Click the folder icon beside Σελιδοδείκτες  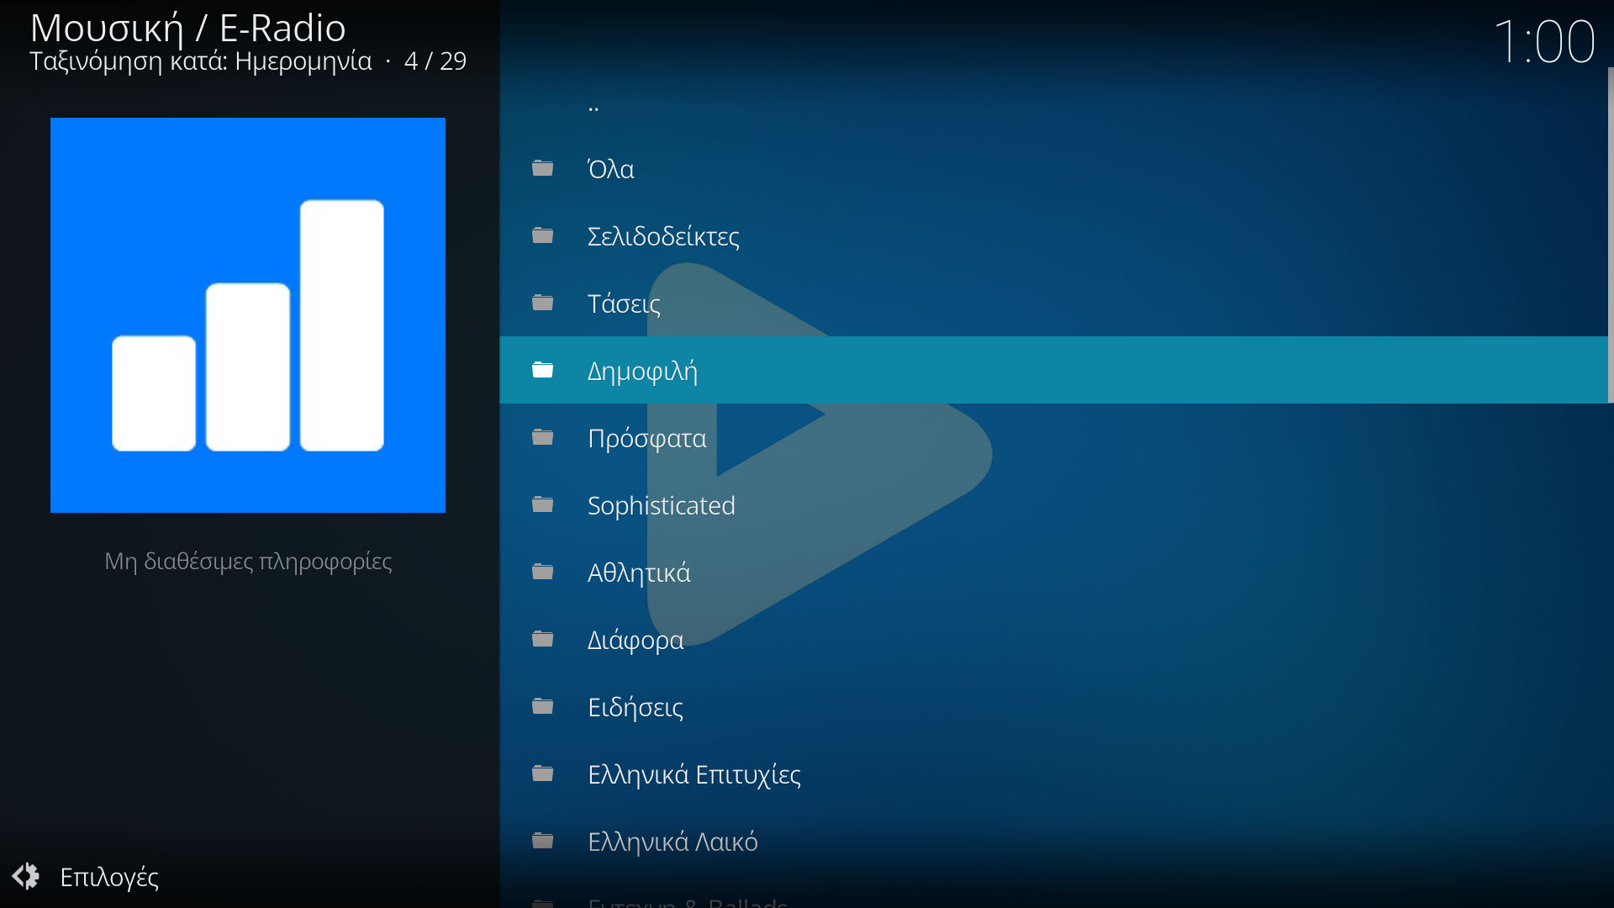click(x=543, y=235)
